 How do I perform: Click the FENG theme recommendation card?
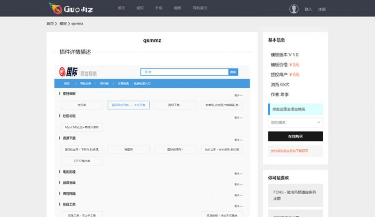[x=296, y=195]
